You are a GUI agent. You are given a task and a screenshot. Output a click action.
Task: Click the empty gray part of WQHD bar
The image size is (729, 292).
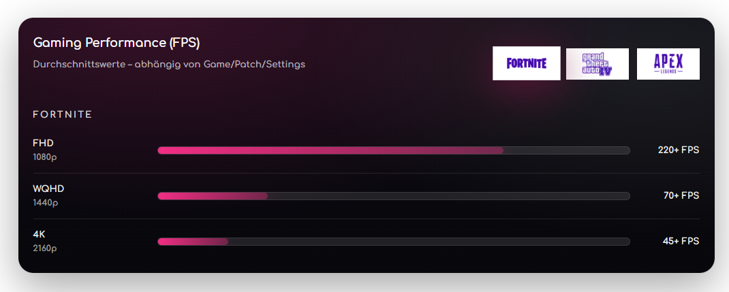450,196
